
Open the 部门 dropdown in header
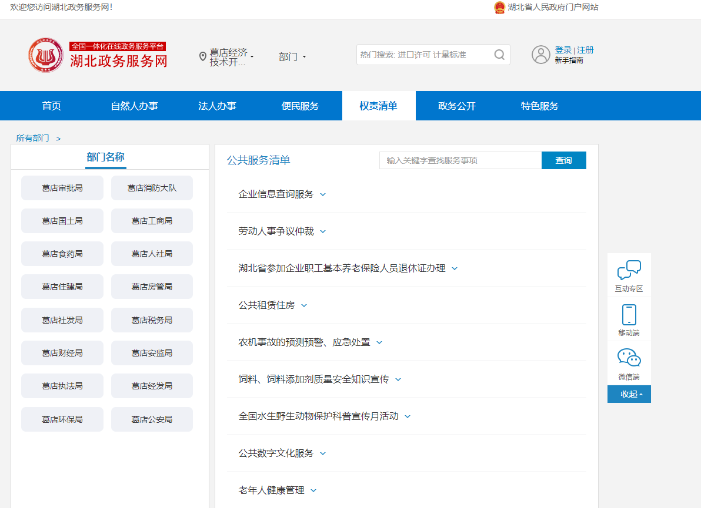(292, 57)
